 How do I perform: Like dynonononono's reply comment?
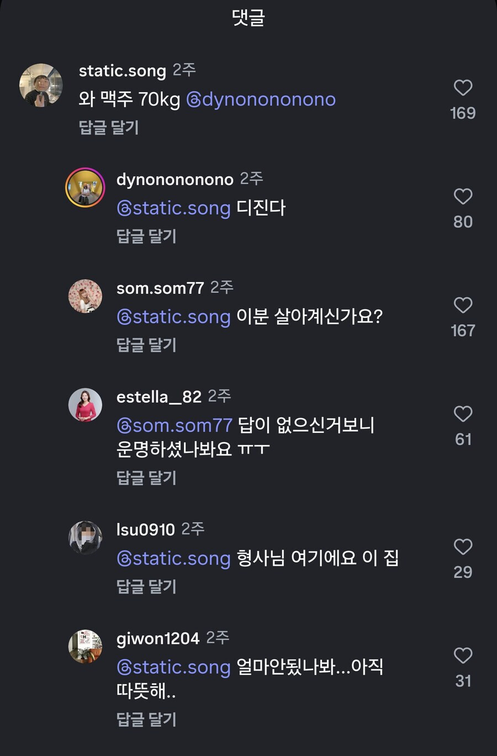tap(463, 197)
